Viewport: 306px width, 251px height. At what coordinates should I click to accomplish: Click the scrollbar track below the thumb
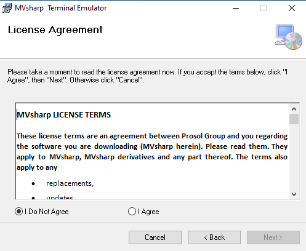click(294, 157)
